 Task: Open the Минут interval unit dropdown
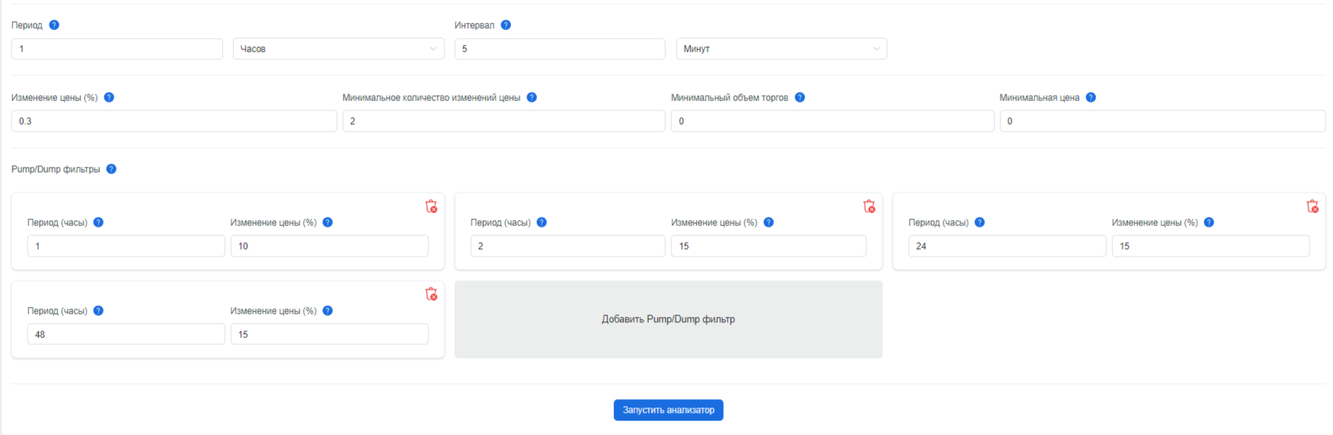tap(782, 49)
